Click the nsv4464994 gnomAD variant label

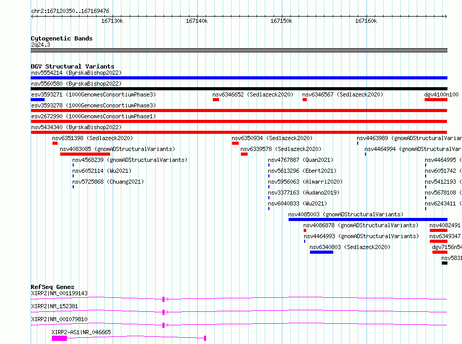[x=413, y=149]
